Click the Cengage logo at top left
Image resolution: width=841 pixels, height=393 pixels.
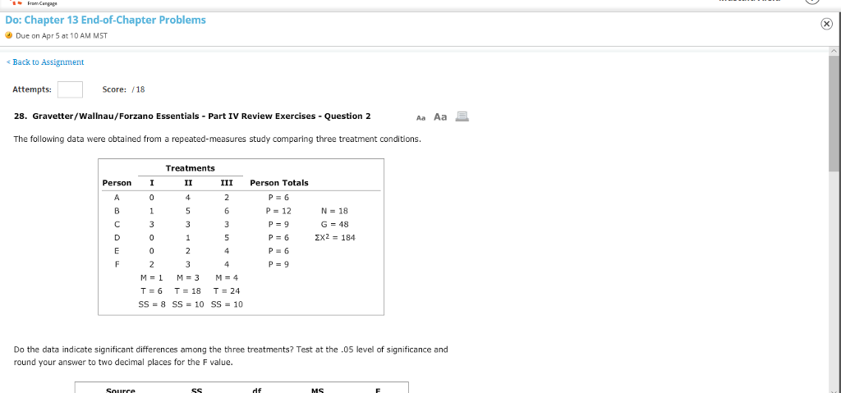pyautogui.click(x=34, y=2)
